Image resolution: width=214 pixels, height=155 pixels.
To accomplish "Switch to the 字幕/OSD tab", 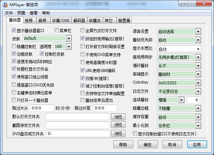I will tap(61, 21).
